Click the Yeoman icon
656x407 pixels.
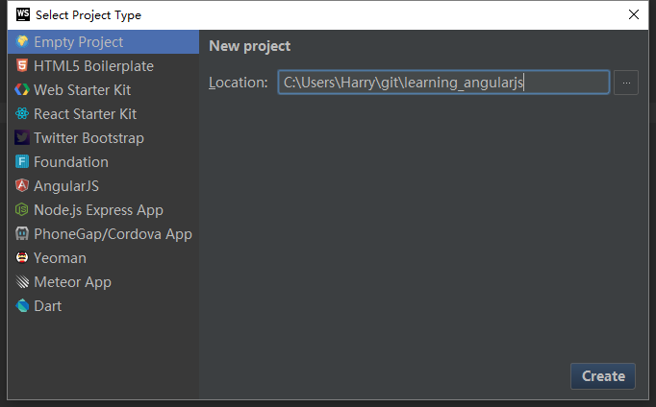(22, 258)
